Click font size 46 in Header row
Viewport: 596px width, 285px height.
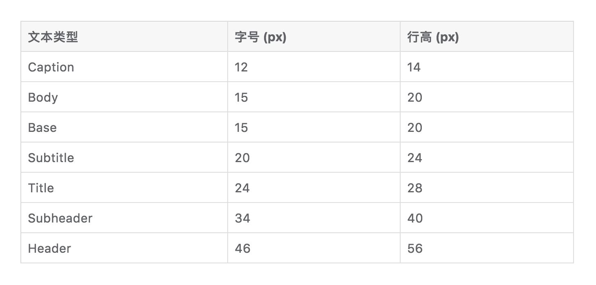(x=242, y=249)
